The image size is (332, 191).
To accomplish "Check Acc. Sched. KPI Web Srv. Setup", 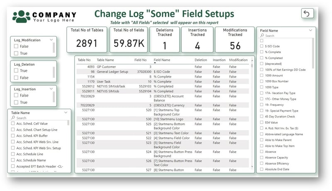I will coord(13,148).
